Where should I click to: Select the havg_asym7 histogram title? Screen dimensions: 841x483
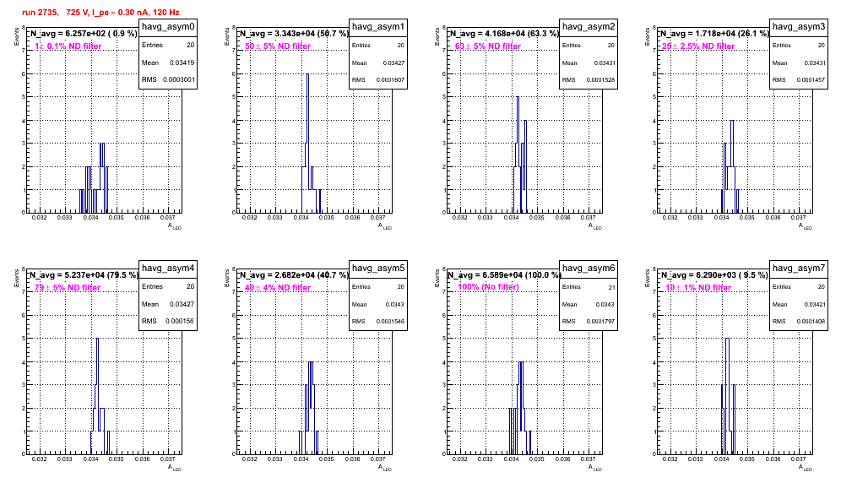pos(799,268)
